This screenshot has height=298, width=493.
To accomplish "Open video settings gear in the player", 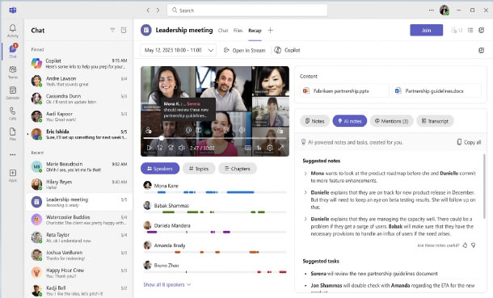I will pyautogui.click(x=270, y=148).
